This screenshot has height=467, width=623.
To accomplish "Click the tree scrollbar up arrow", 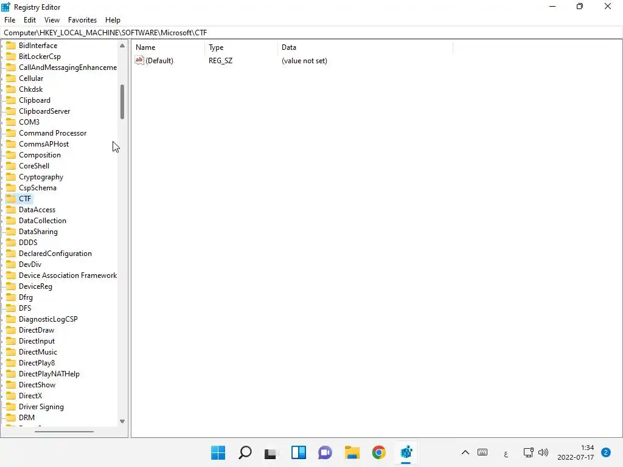I will (122, 46).
